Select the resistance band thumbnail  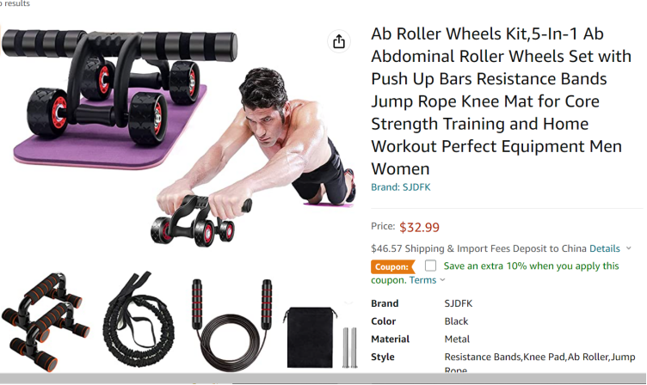click(139, 320)
